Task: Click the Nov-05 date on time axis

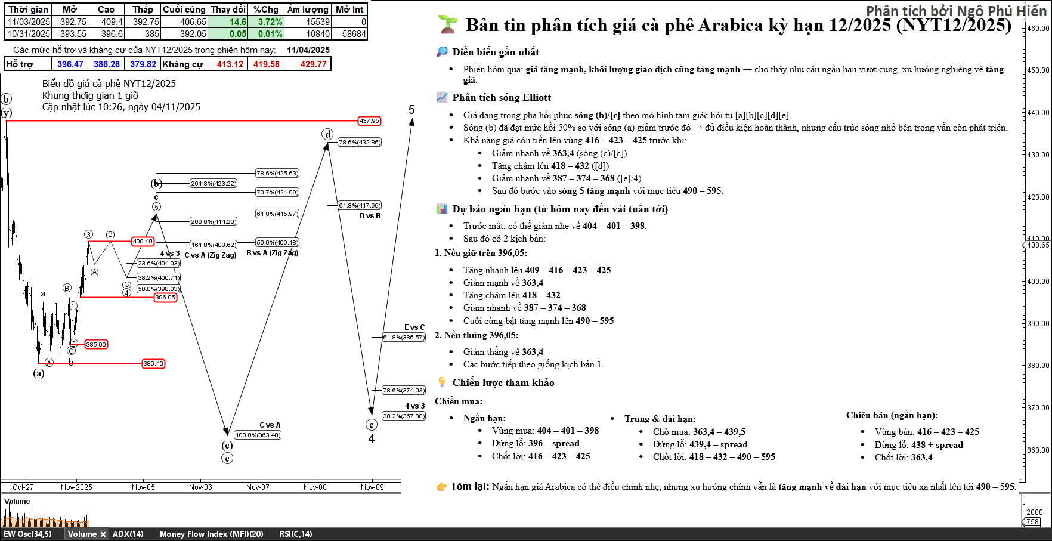Action: (143, 487)
